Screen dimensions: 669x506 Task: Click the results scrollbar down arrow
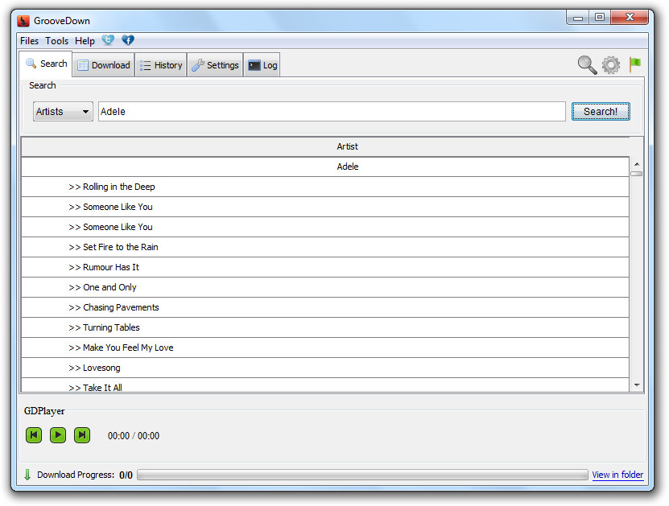(637, 385)
